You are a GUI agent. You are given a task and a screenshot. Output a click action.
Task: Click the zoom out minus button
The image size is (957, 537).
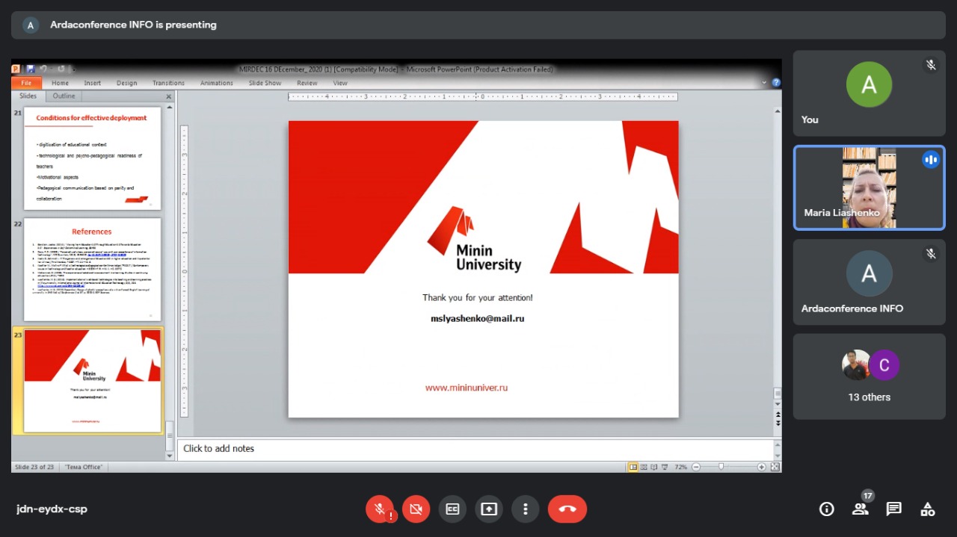point(696,467)
